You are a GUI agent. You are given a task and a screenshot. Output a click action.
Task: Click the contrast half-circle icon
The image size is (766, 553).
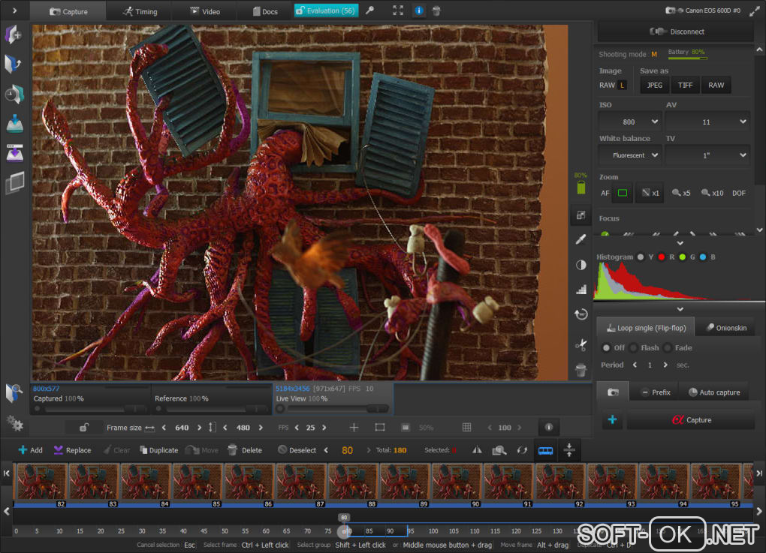pos(581,265)
